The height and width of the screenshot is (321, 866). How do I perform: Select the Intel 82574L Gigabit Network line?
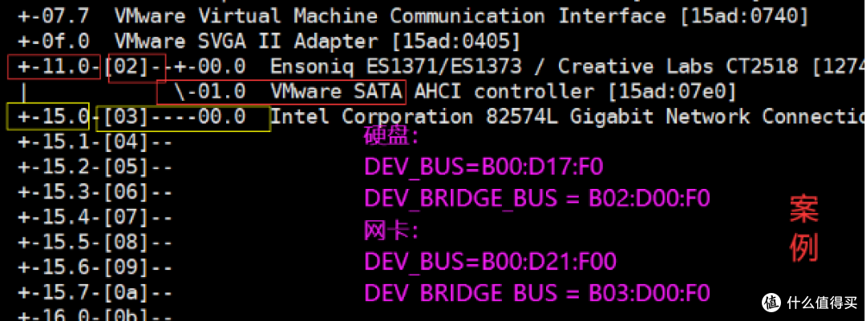567,117
